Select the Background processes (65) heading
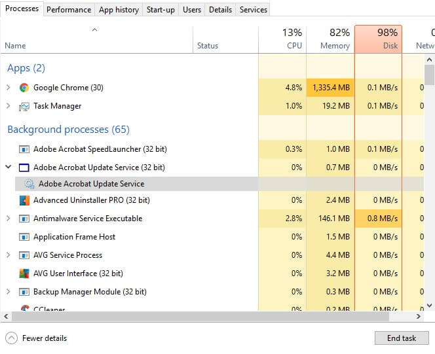This screenshot has width=435, height=354. 69,130
